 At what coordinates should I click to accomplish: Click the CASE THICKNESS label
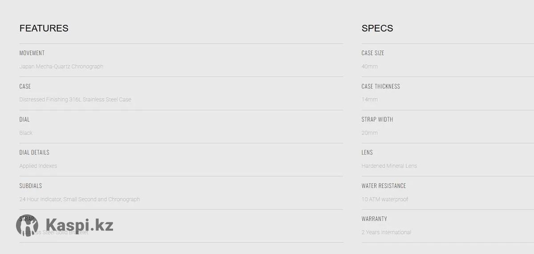381,86
